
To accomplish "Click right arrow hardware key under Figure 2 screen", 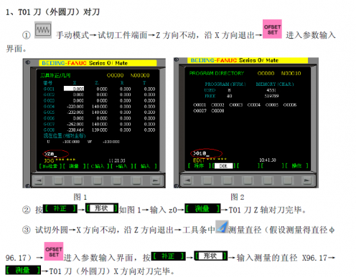I will [x=306, y=180].
